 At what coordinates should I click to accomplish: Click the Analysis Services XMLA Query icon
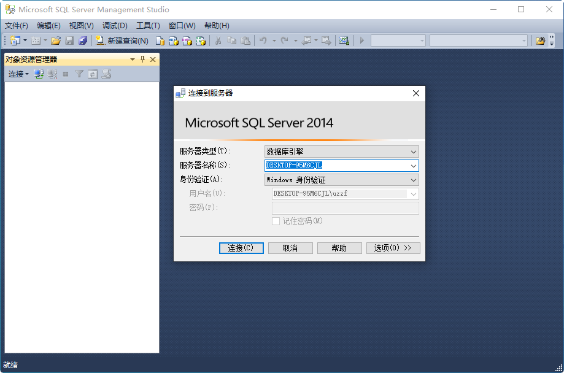coord(201,40)
